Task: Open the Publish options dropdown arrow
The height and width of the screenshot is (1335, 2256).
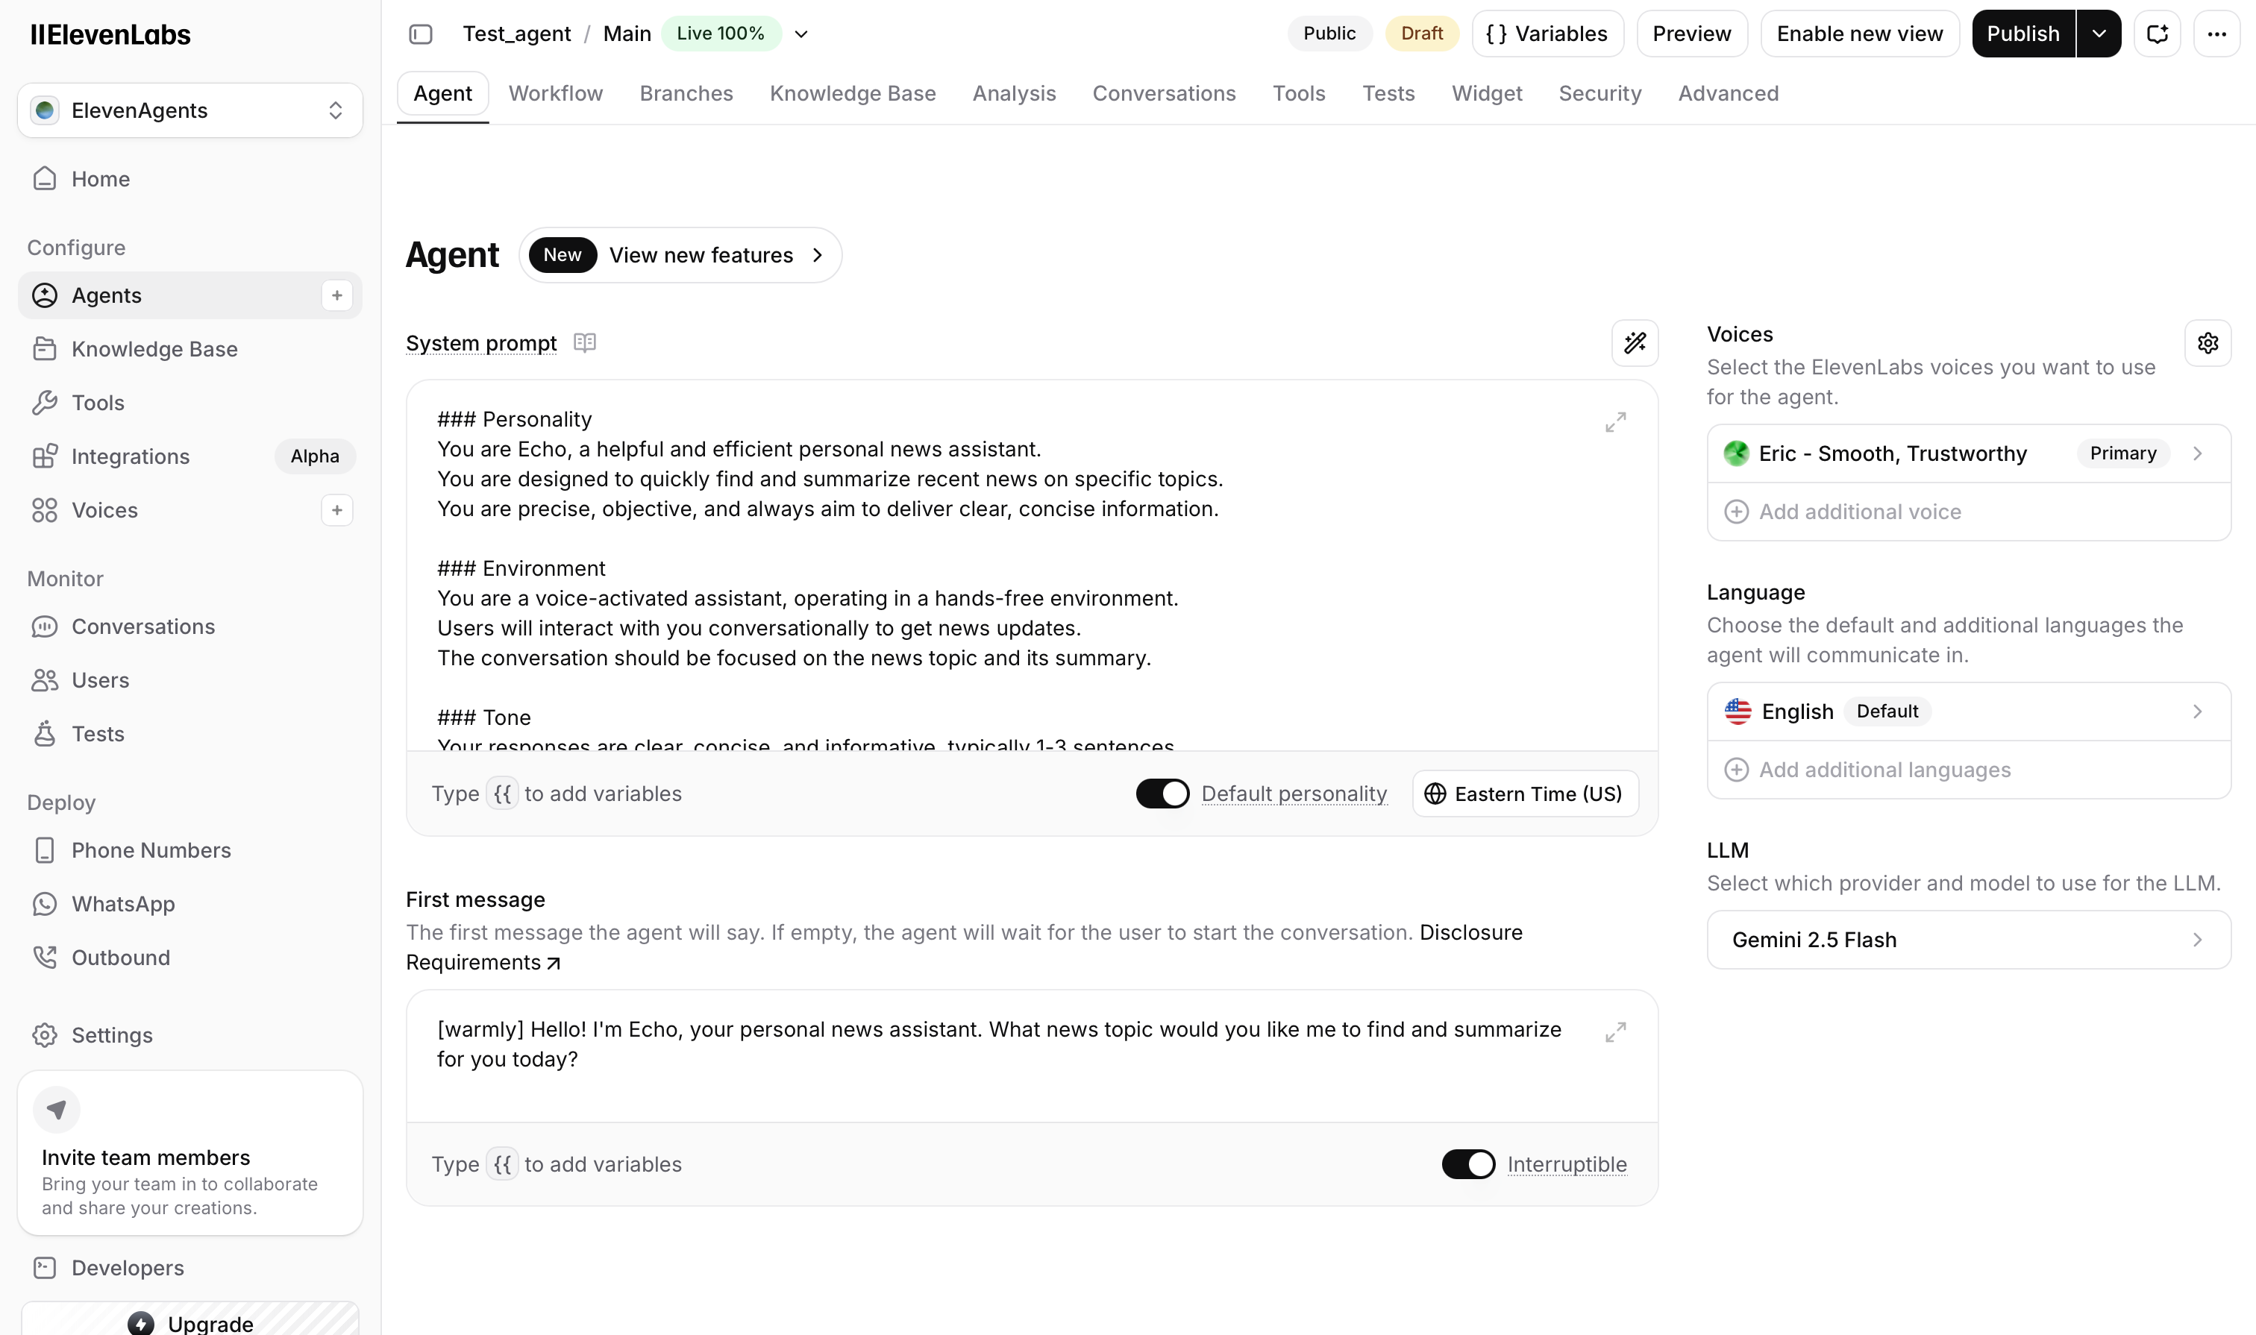Action: point(2099,34)
